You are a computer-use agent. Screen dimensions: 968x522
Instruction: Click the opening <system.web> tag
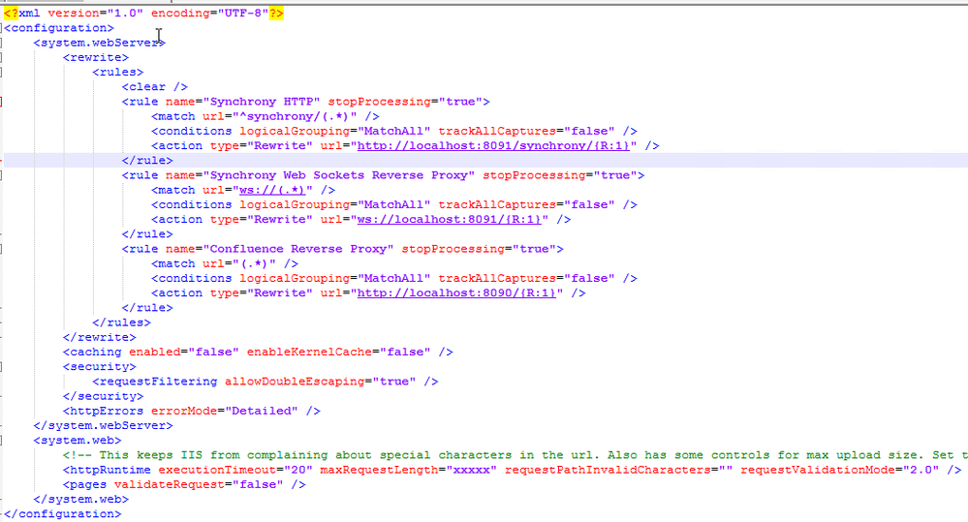[78, 441]
